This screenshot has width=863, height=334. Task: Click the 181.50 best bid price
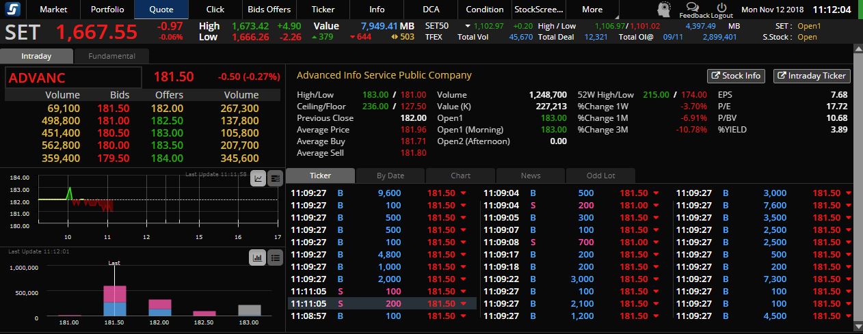pos(114,108)
